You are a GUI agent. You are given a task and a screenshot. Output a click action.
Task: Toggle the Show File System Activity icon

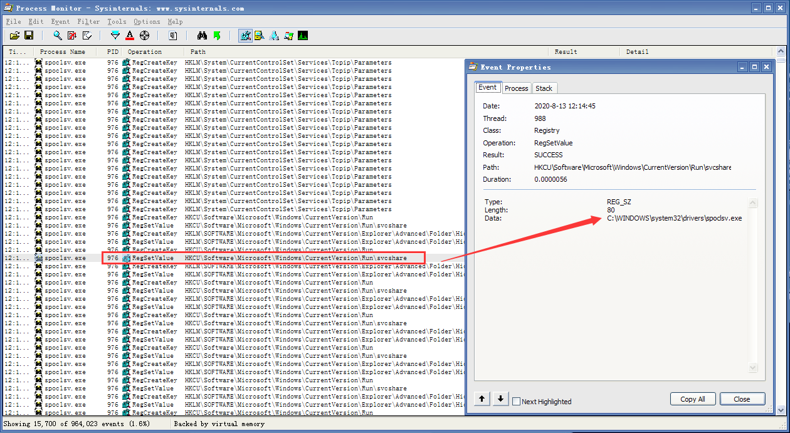260,36
